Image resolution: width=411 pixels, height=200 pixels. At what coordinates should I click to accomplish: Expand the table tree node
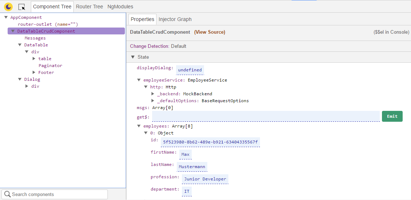tap(34, 59)
